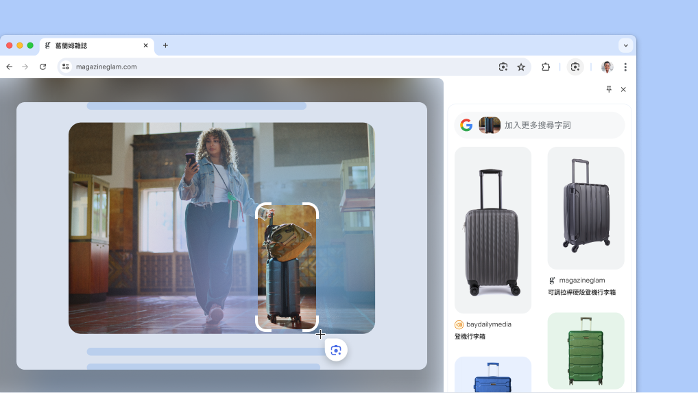Screen dimensions: 698x393
Task: Close the Lens side panel
Action: 623,89
